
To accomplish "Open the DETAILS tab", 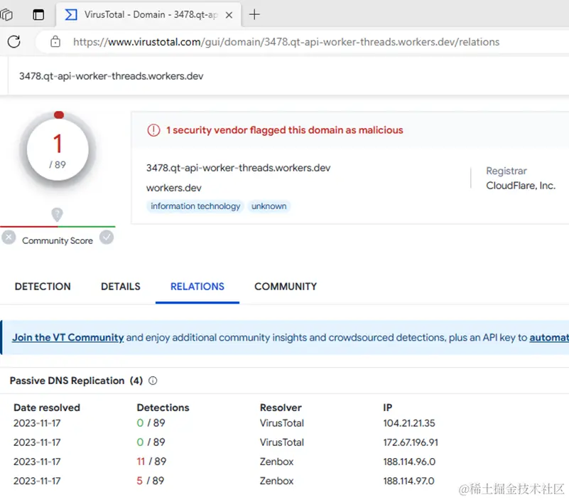I will pos(121,287).
